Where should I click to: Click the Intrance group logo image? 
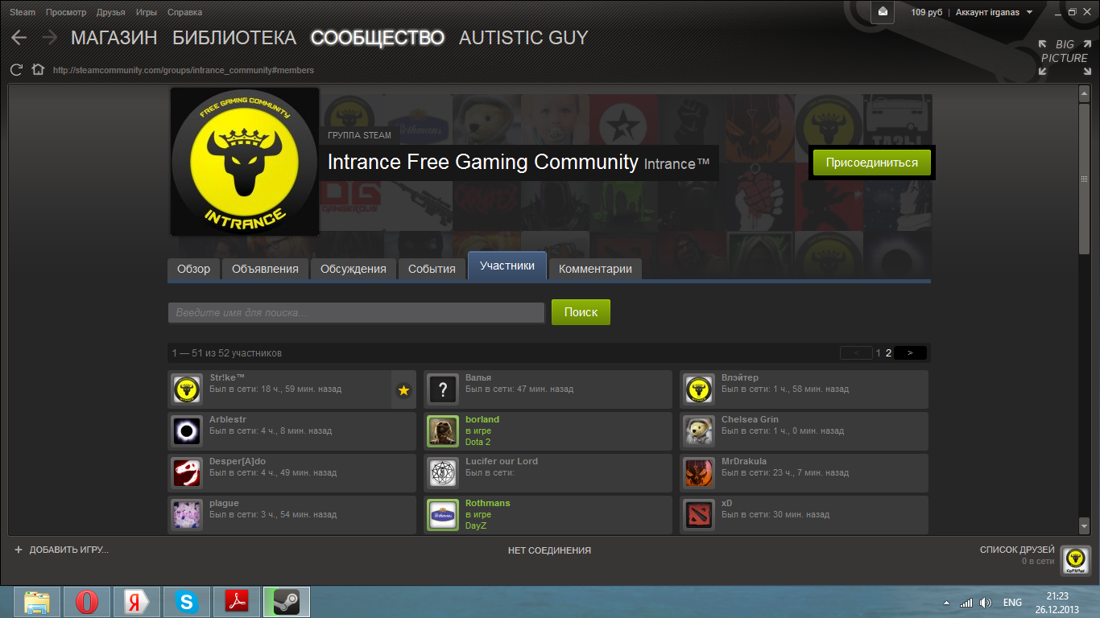pos(244,162)
